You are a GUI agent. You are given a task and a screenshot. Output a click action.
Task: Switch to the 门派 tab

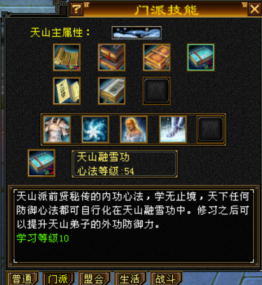pos(58,278)
